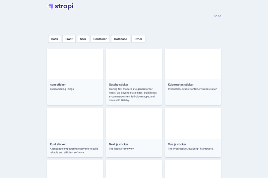Image resolution: width=268 pixels, height=178 pixels.
Task: Open the npm sticker image
Action: 75,64
